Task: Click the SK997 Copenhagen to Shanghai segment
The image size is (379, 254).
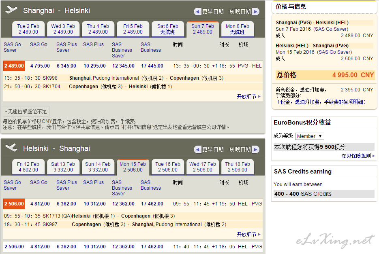Action: (x=133, y=224)
